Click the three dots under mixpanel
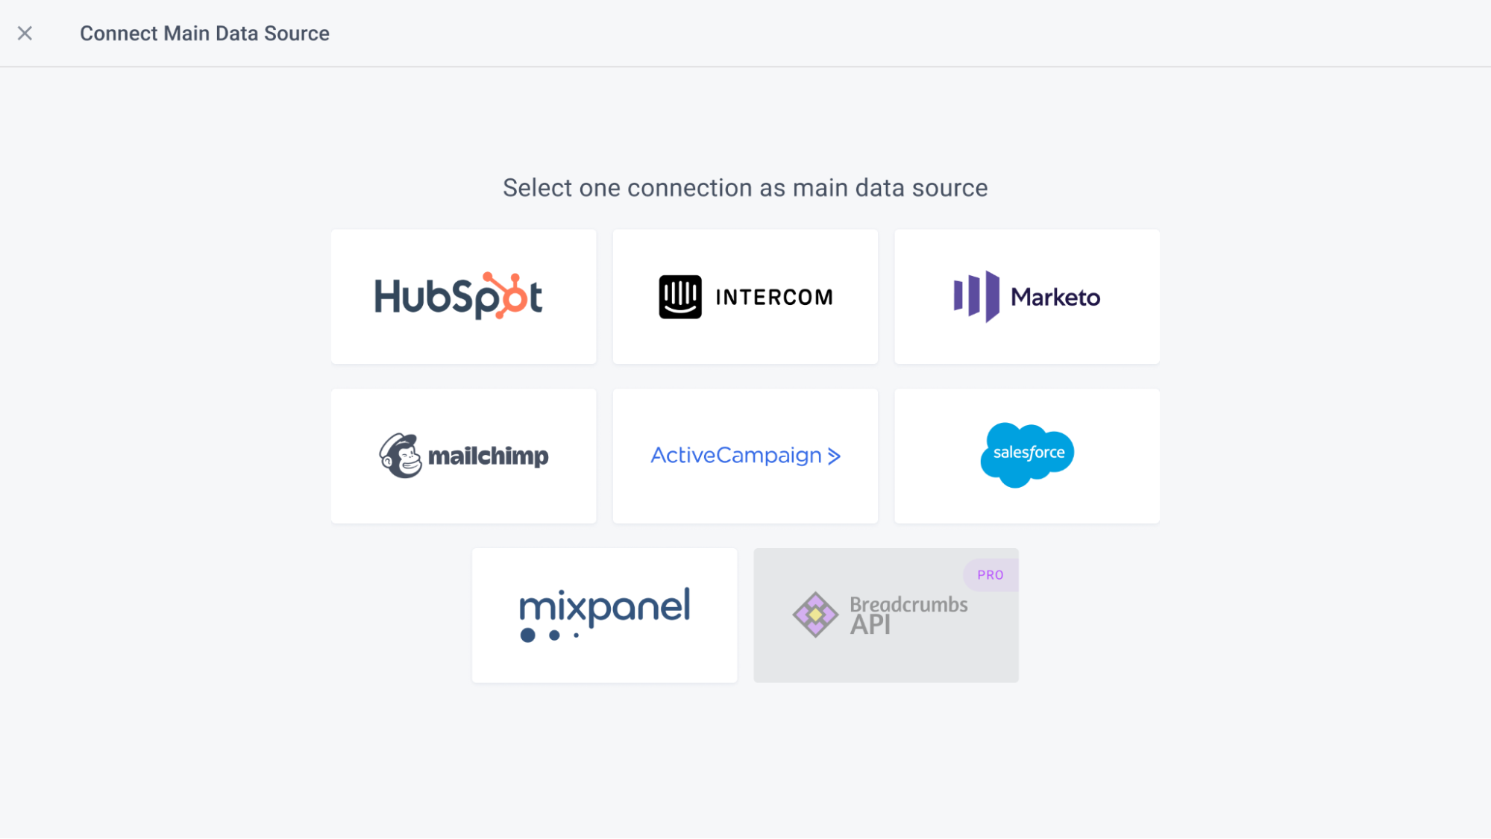Viewport: 1491px width, 839px height. [x=550, y=635]
